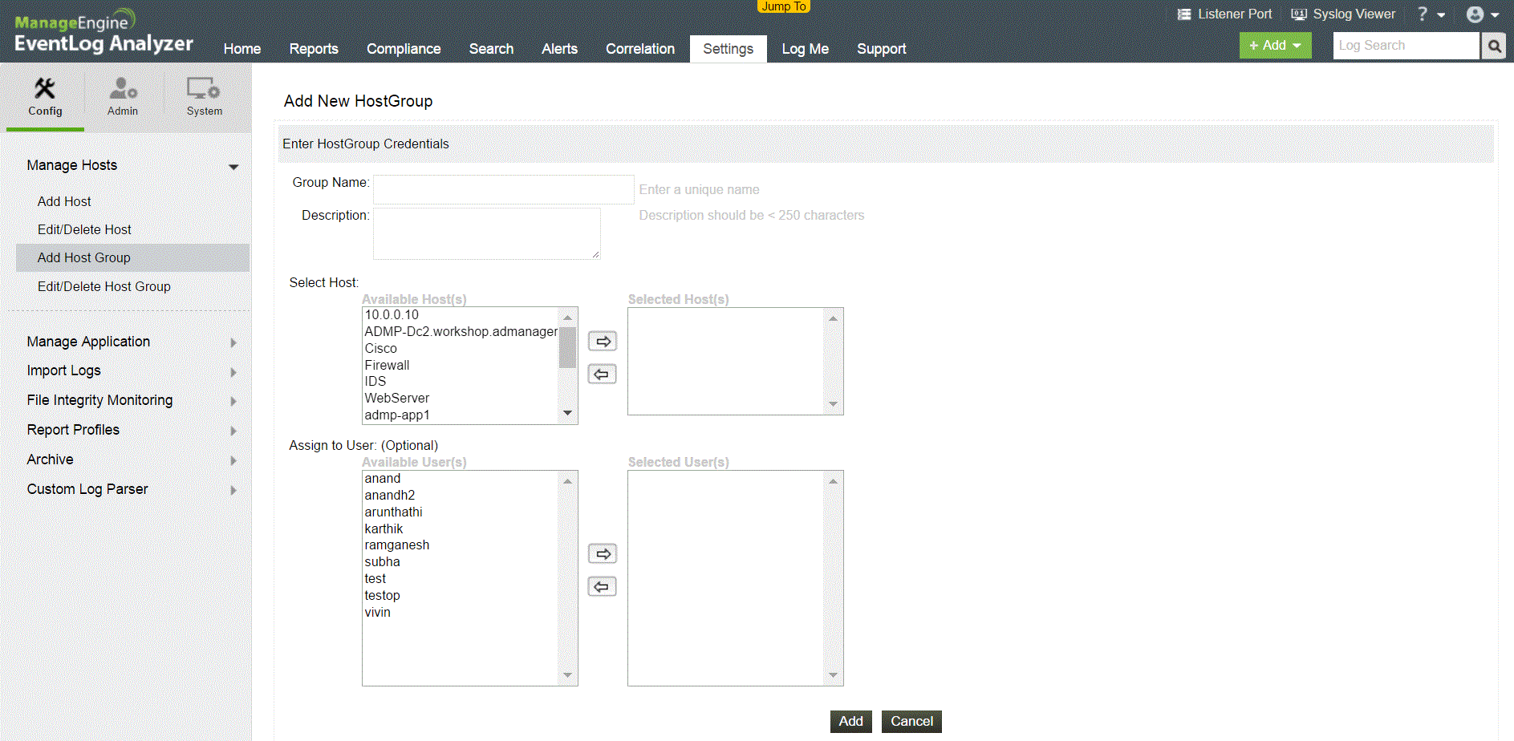This screenshot has width=1514, height=741.
Task: Cancel adding the new host group
Action: tap(911, 722)
